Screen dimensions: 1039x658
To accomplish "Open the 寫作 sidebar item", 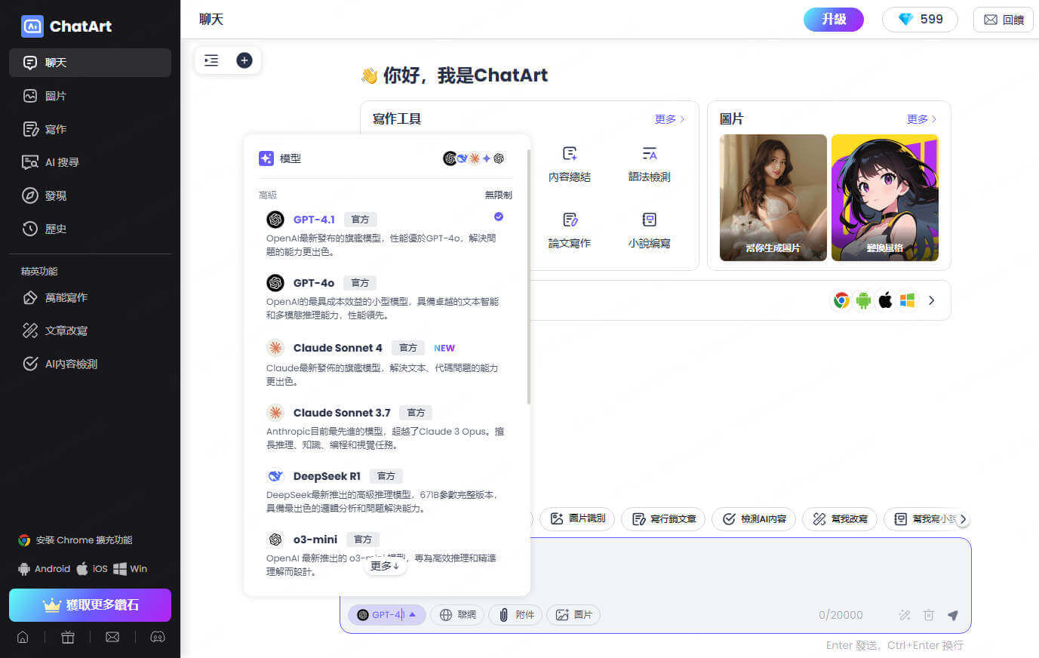I will click(x=90, y=129).
